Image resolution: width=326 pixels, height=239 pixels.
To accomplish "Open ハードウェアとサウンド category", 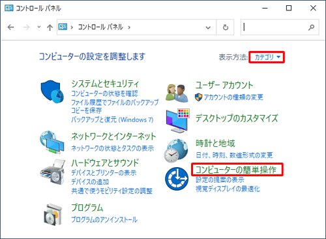I will [x=105, y=163].
